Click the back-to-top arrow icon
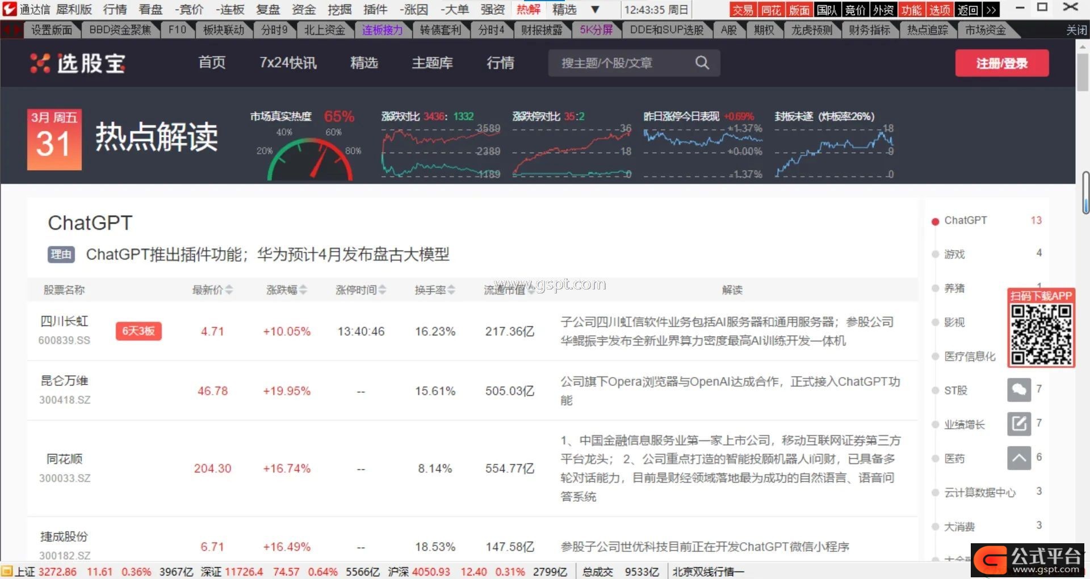This screenshot has height=579, width=1090. point(1019,458)
